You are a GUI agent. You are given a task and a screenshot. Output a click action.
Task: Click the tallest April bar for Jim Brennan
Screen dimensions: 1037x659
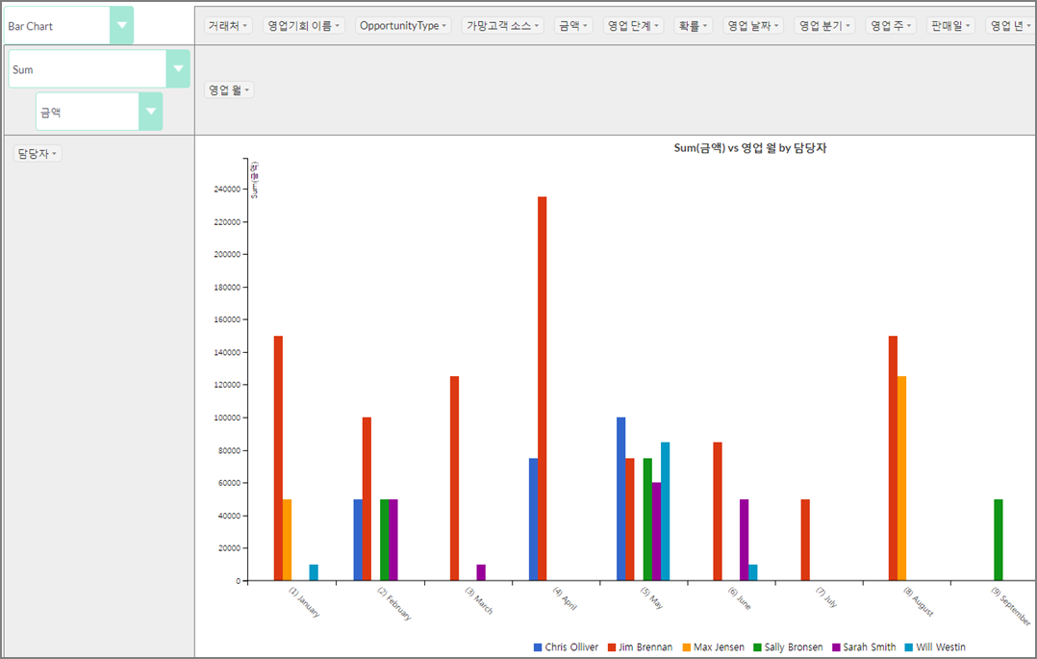542,385
